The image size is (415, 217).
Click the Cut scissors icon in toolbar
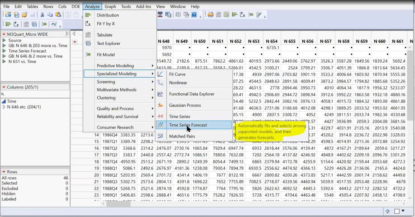(42, 15)
